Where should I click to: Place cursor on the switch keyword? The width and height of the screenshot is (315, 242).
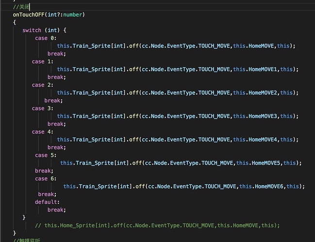click(x=32, y=30)
